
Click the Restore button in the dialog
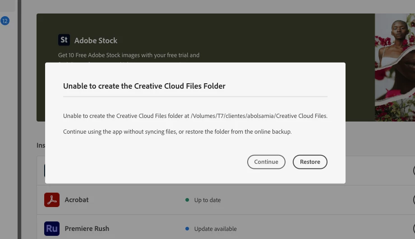pyautogui.click(x=310, y=162)
